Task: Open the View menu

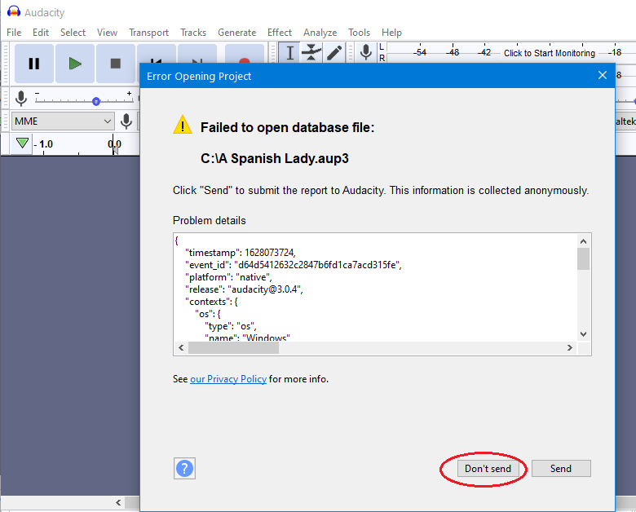Action: click(107, 33)
